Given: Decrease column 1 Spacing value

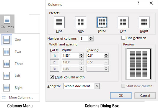Looking at the screenshot, I should pyautogui.click(x=106, y=57).
